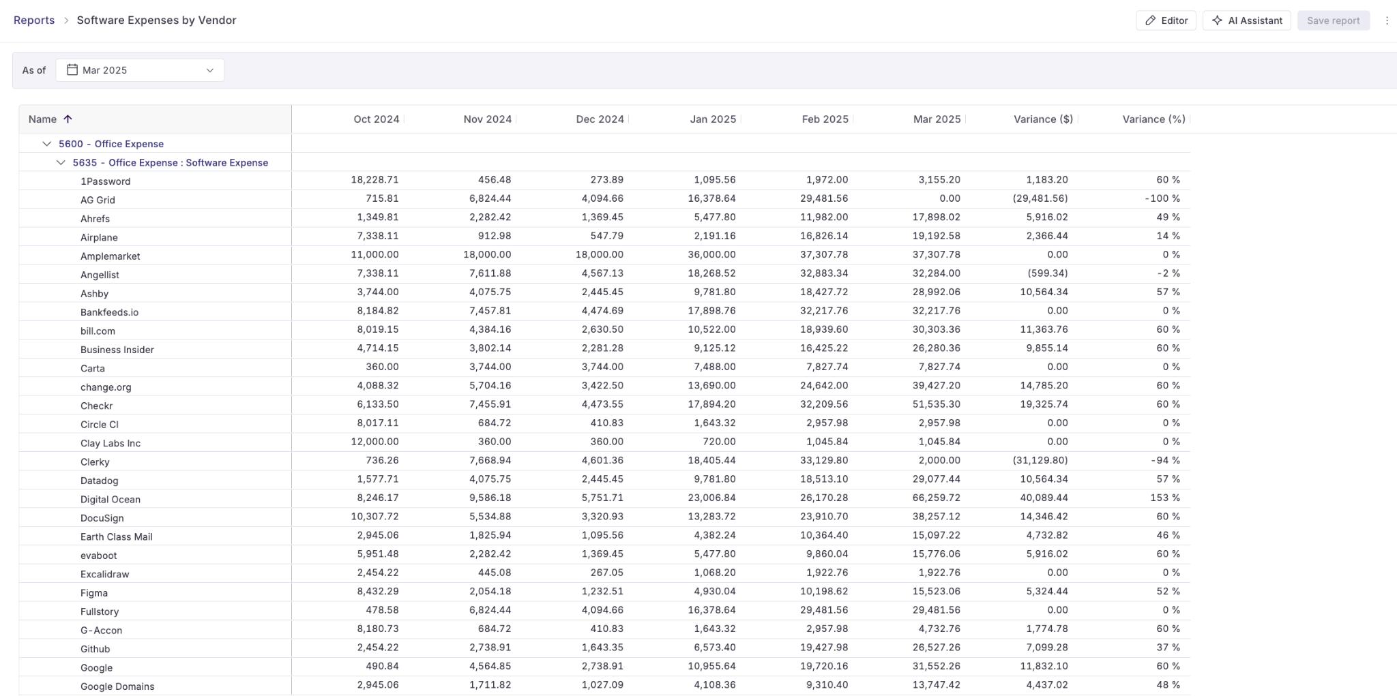
Task: Collapse the 5600 - Office Expense group
Action: tap(46, 144)
